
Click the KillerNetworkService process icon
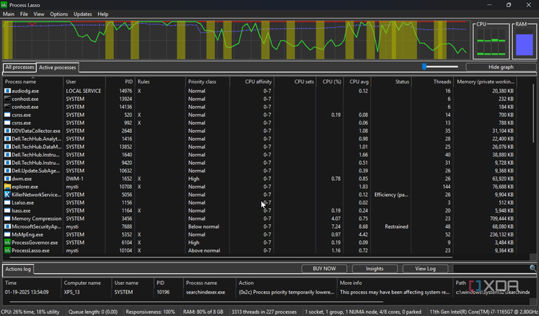coord(7,194)
